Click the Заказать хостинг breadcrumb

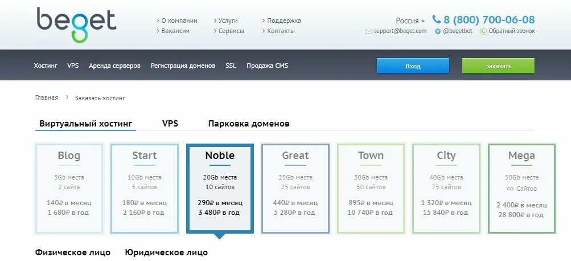100,98
